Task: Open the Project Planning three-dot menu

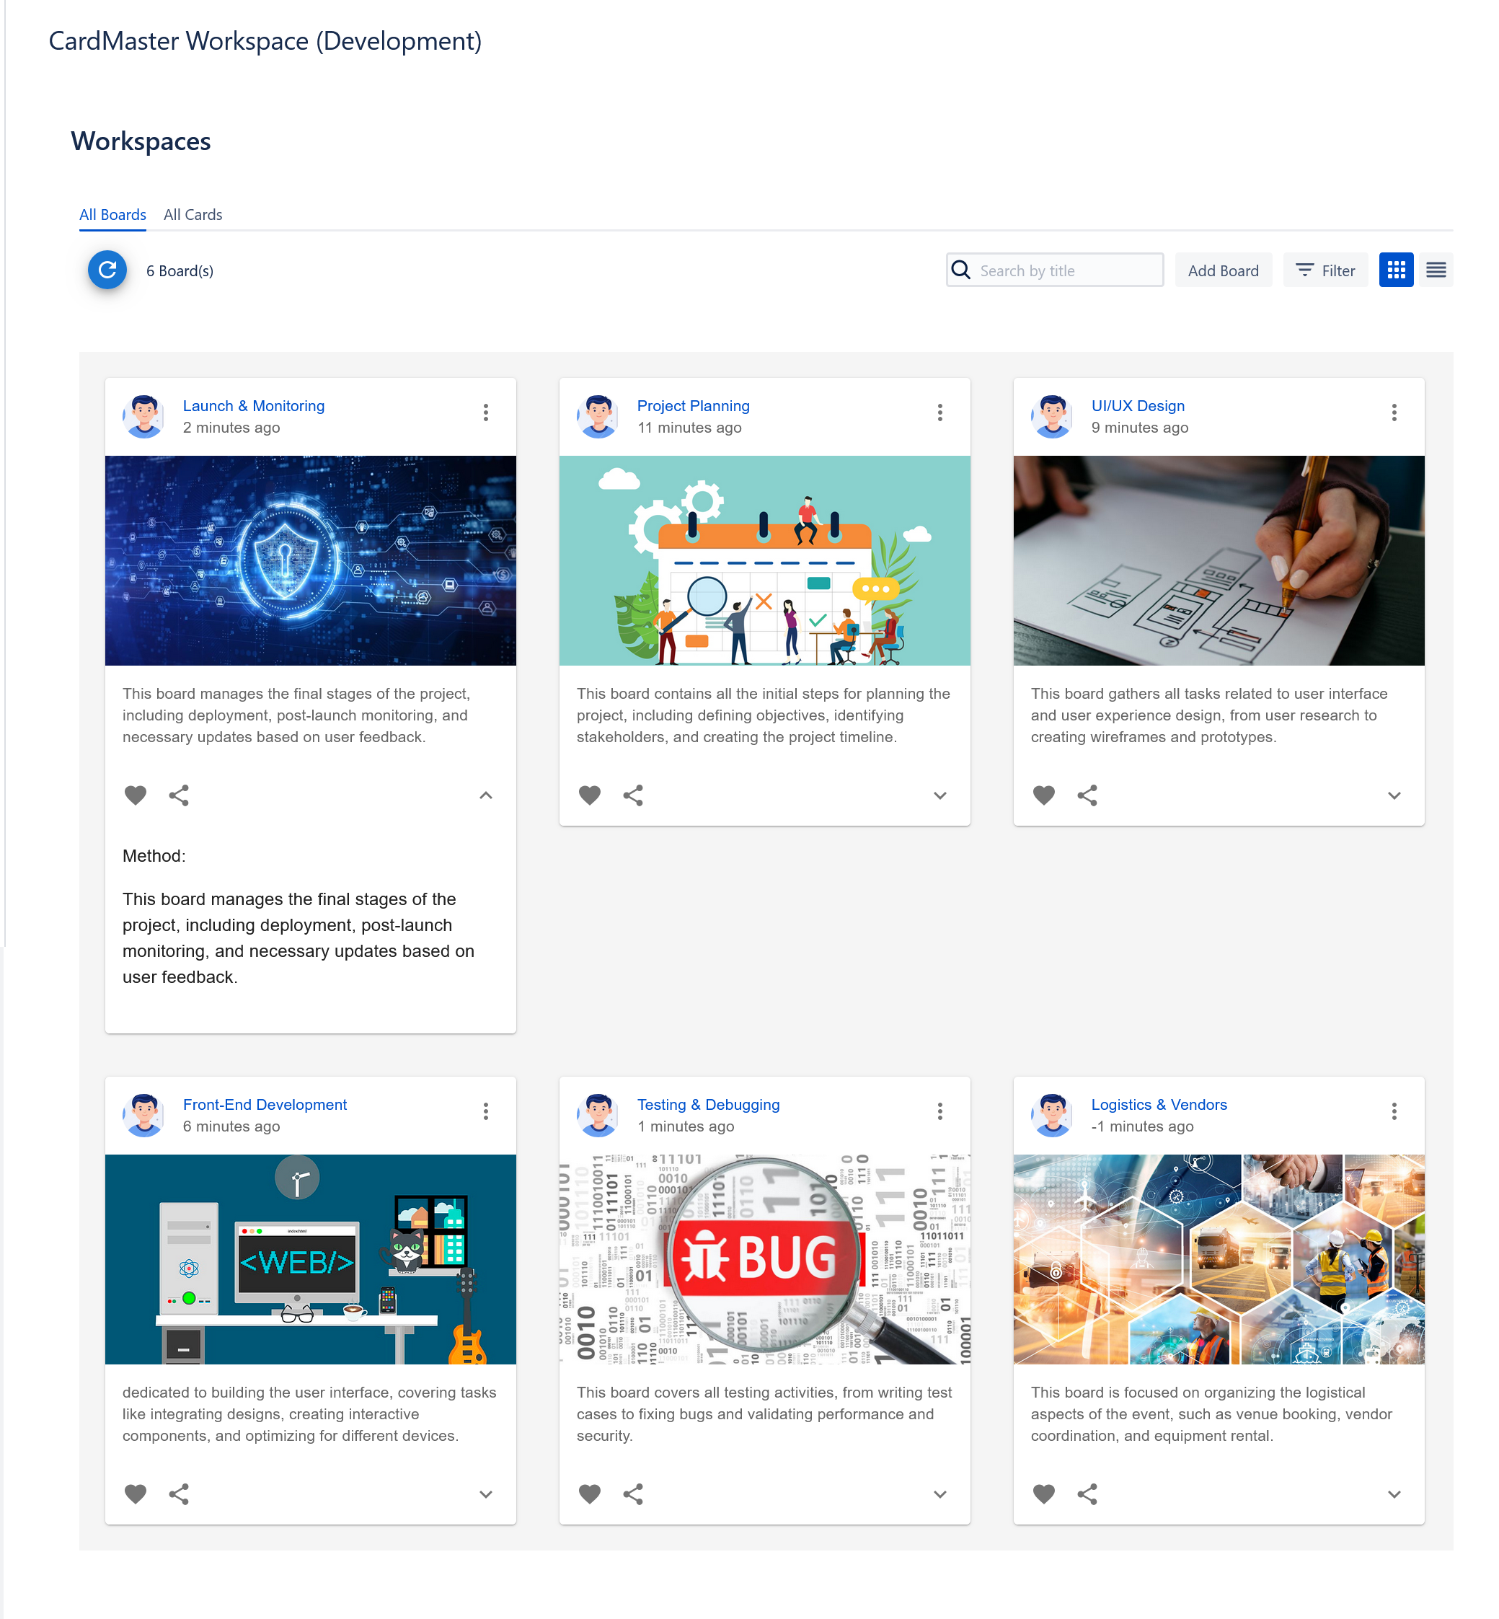Action: [x=939, y=413]
